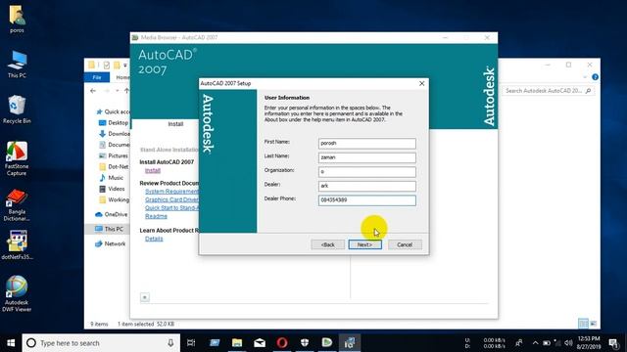The height and width of the screenshot is (352, 627).
Task: Select Desktop in Explorer sidebar
Action: click(x=114, y=123)
